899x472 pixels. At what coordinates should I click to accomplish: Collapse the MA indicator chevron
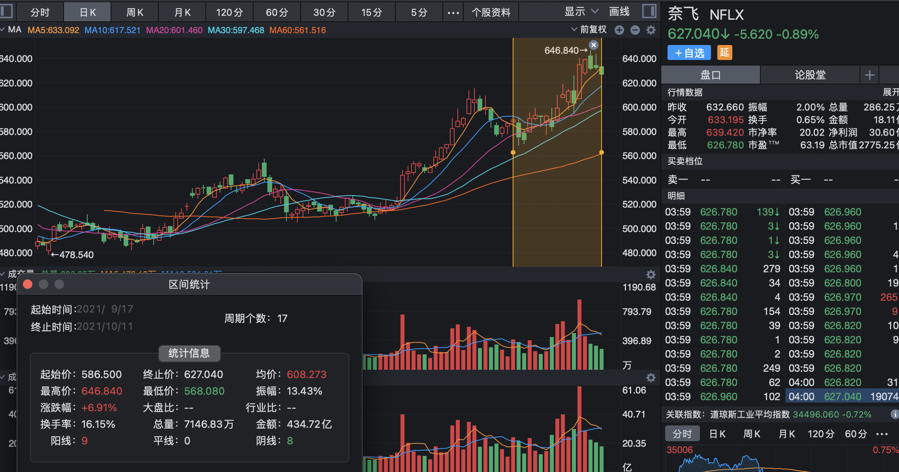pyautogui.click(x=3, y=30)
